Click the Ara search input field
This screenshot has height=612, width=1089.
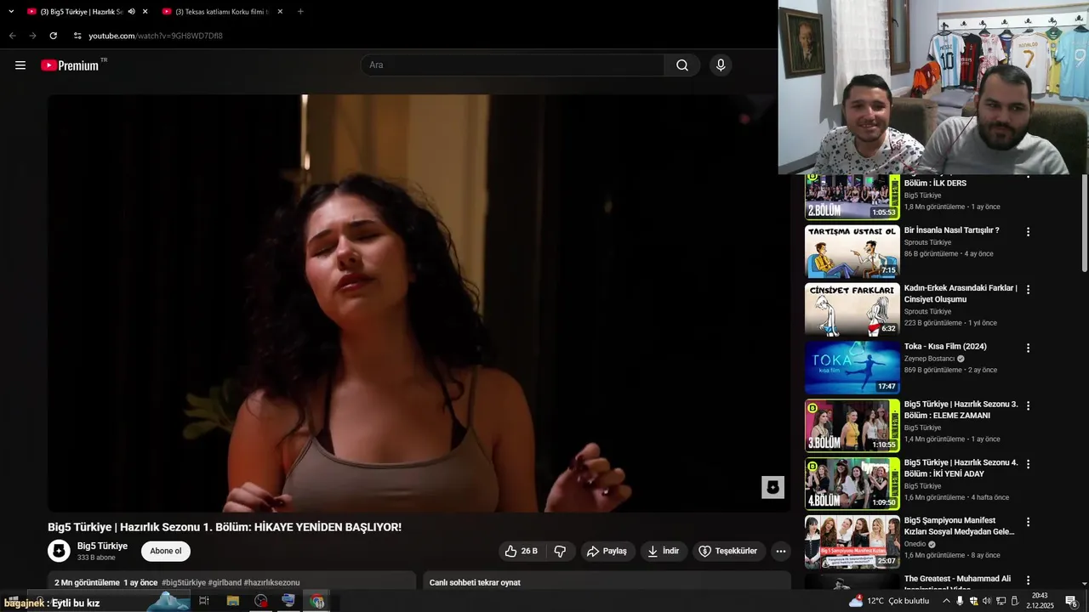[x=513, y=65]
